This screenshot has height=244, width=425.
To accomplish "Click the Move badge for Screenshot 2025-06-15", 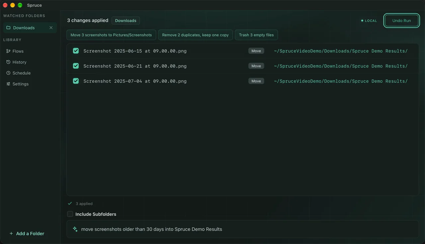I will [256, 51].
